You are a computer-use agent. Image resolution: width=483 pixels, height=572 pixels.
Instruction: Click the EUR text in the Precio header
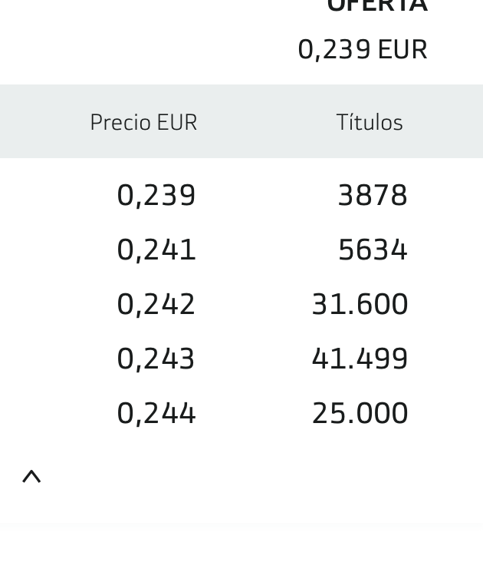coord(177,122)
